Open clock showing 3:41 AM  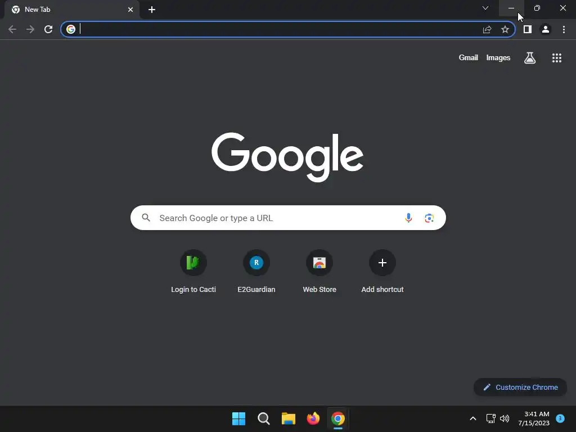pyautogui.click(x=534, y=418)
